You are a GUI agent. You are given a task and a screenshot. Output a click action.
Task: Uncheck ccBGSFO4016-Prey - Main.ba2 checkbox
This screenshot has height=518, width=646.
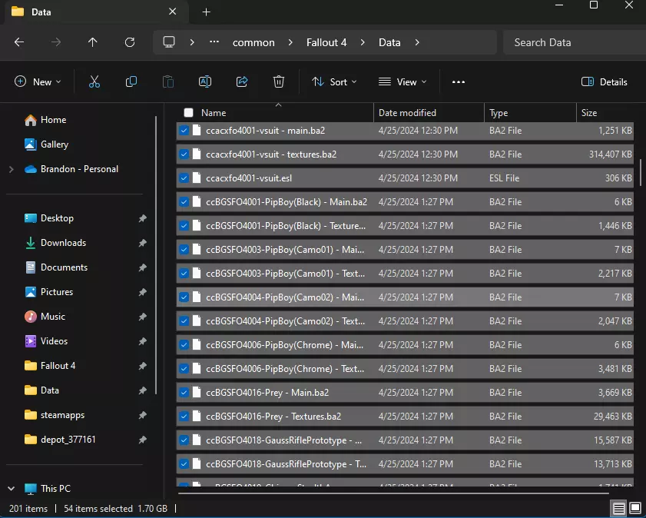(x=184, y=393)
